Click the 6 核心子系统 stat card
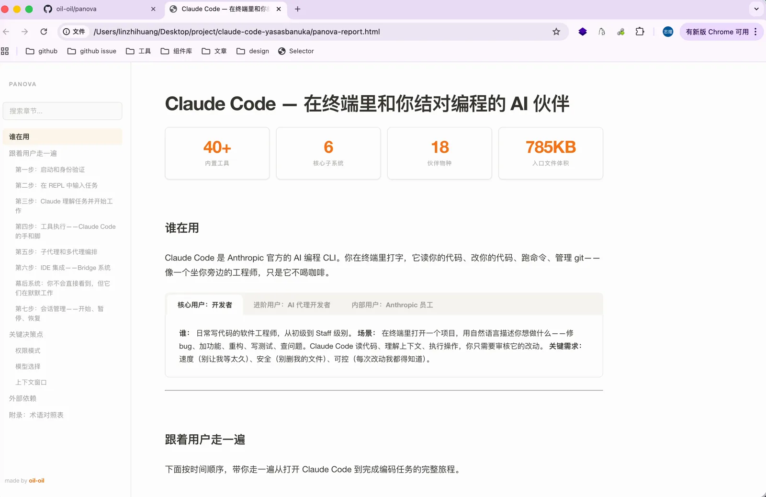Viewport: 766px width, 497px height. [x=328, y=153]
